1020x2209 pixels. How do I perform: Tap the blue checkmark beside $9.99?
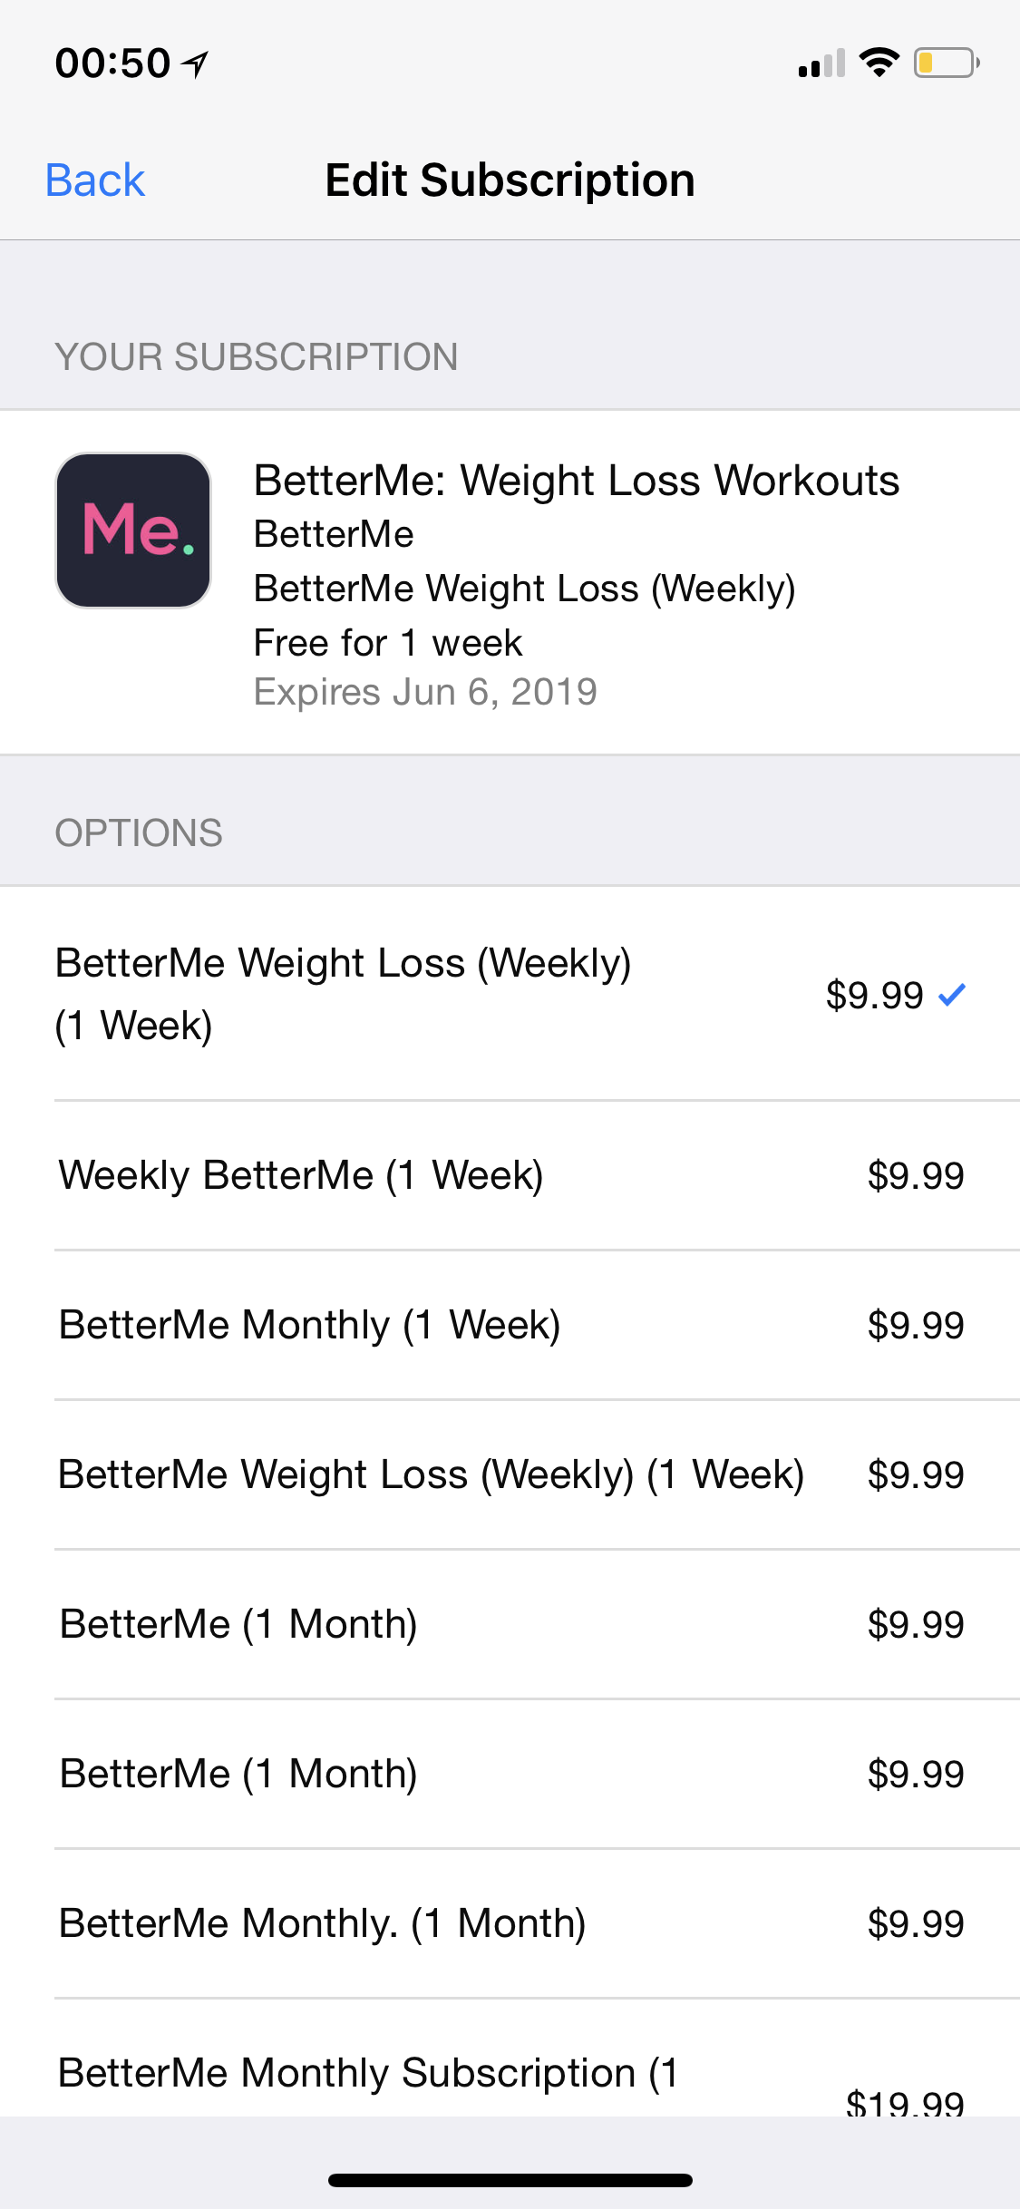tap(952, 995)
